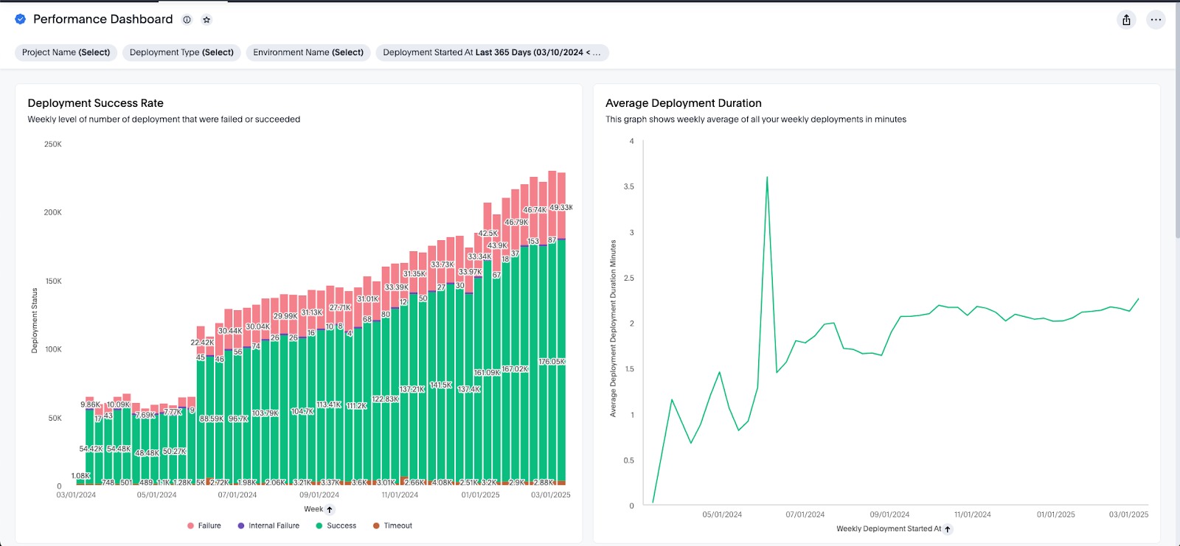Toggle the Timeout legend series
The image size is (1180, 546).
(392, 526)
